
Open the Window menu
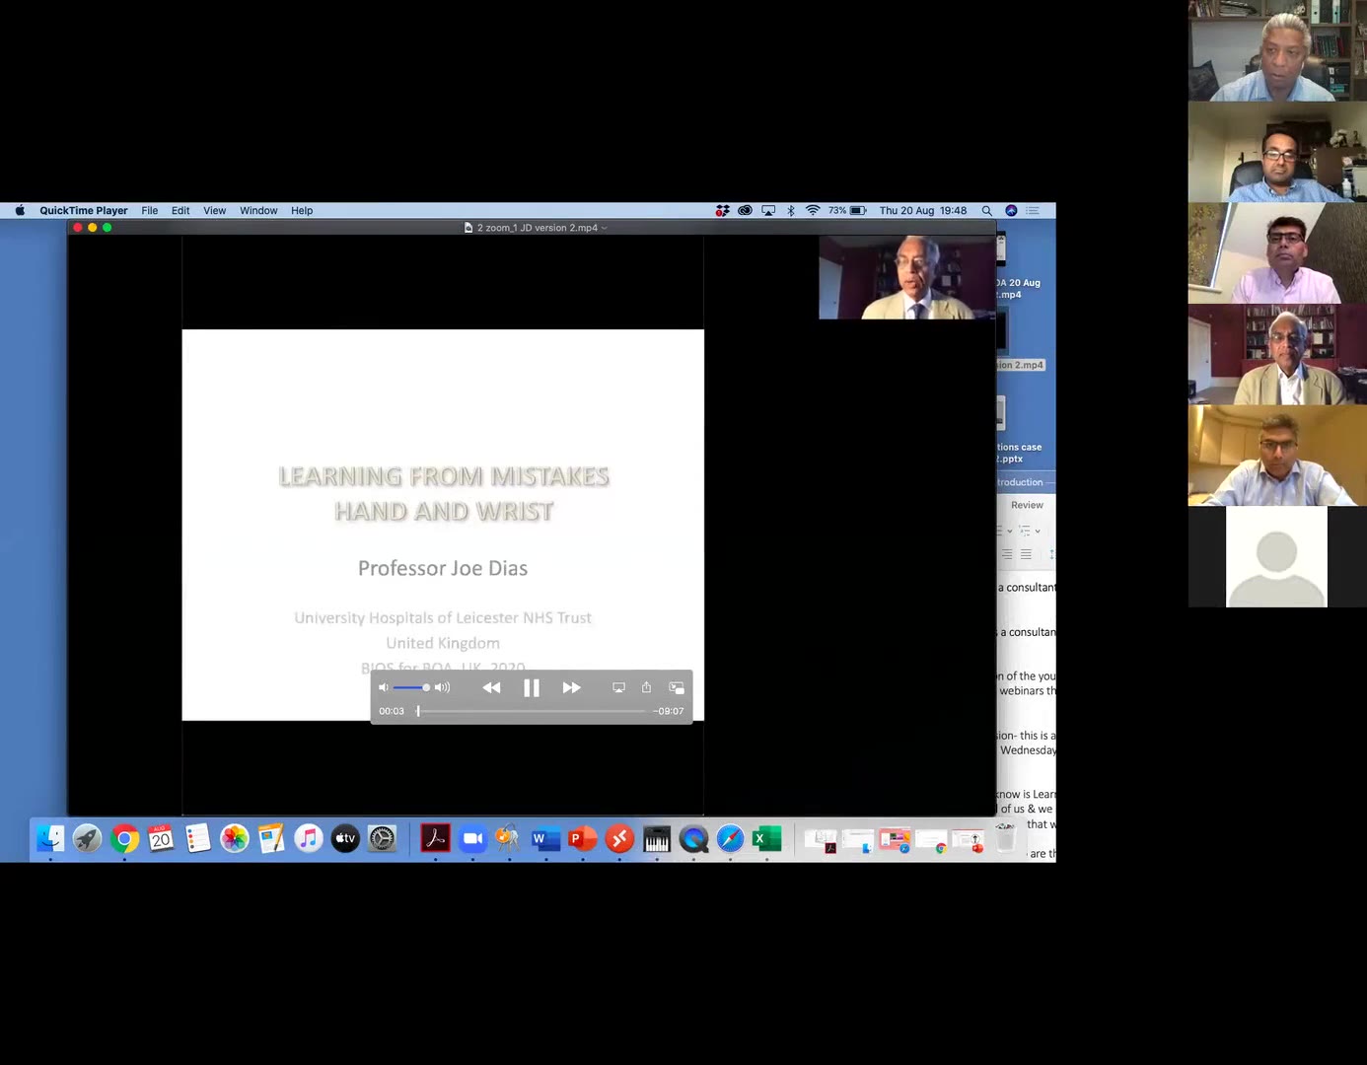click(x=258, y=211)
